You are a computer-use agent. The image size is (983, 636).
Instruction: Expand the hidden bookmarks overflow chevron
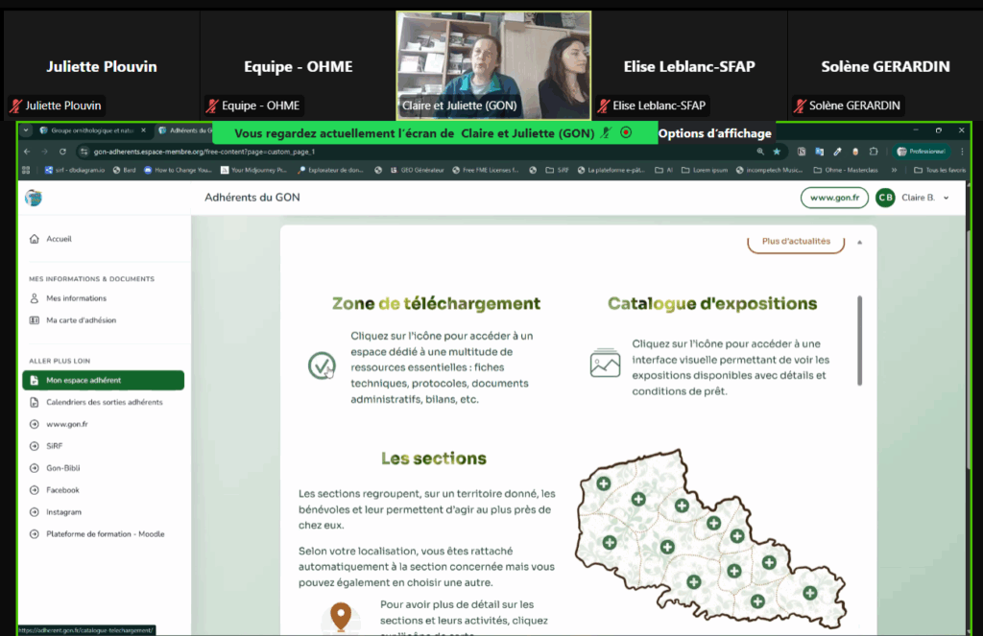coord(895,170)
